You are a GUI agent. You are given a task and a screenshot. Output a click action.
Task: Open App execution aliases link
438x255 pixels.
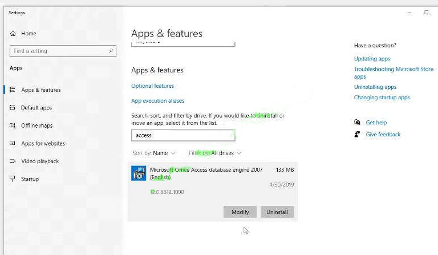pos(158,100)
